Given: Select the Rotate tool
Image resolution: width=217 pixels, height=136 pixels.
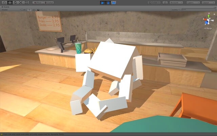Looking at the screenshot, I should 15,3.
